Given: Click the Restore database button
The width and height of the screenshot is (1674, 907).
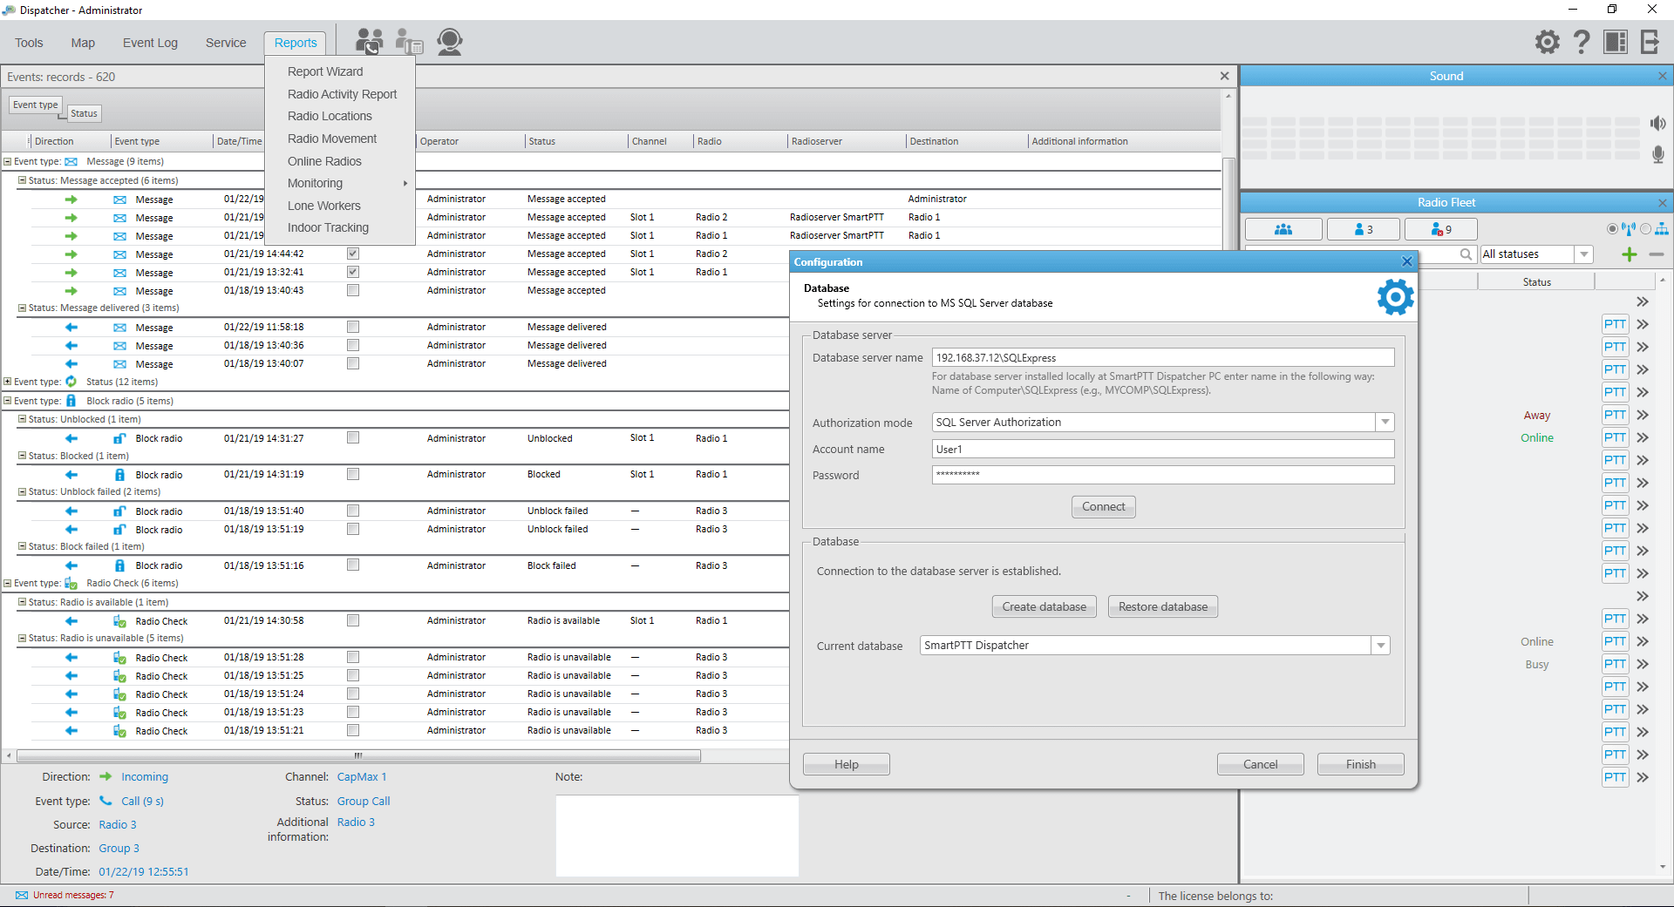Looking at the screenshot, I should point(1162,606).
